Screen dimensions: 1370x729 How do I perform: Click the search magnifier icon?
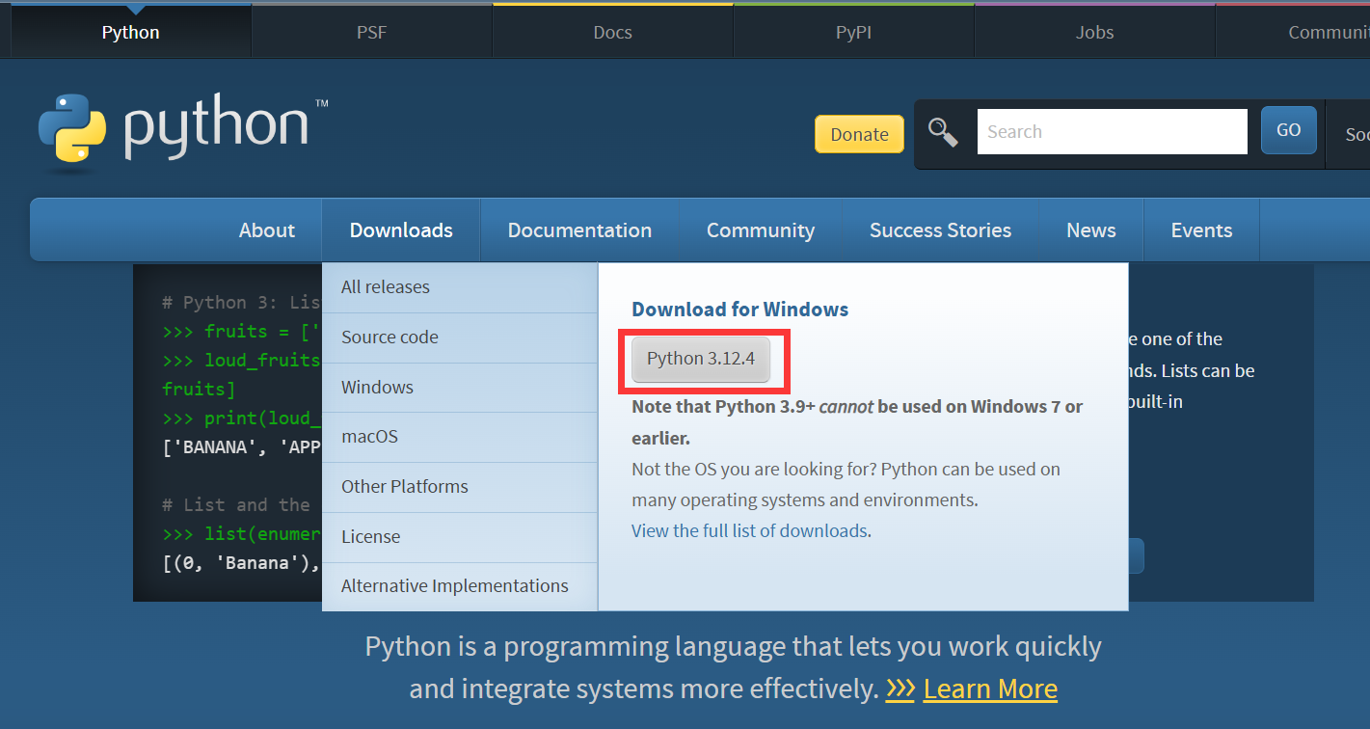943,132
